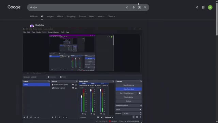Mute the Mic/Aux channel
This screenshot has width=218, height=123.
coord(91,114)
